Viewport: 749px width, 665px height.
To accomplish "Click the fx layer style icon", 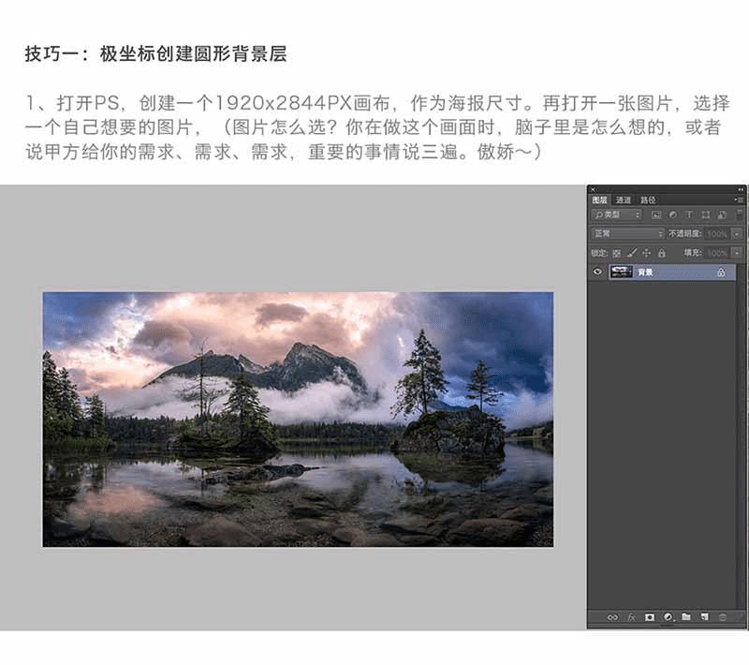I will coord(631,617).
